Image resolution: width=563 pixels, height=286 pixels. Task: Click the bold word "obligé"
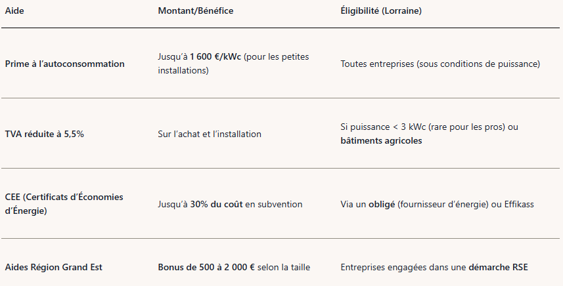tap(381, 204)
